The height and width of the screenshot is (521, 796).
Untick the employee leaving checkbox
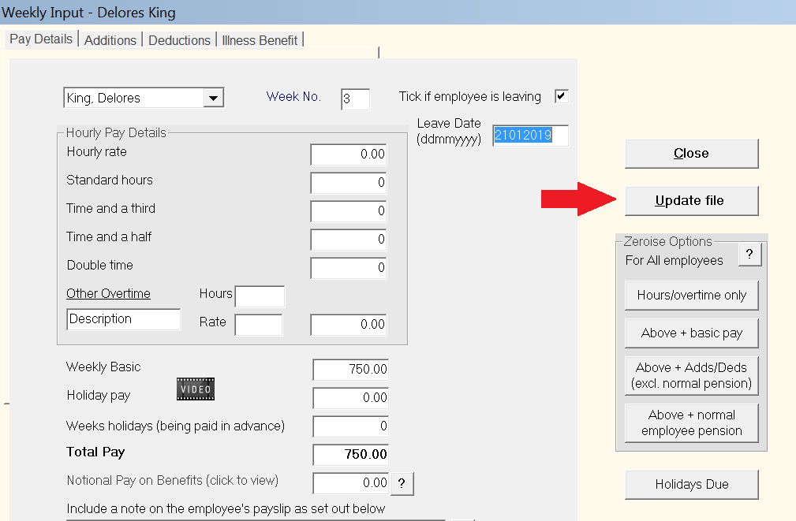tap(561, 95)
